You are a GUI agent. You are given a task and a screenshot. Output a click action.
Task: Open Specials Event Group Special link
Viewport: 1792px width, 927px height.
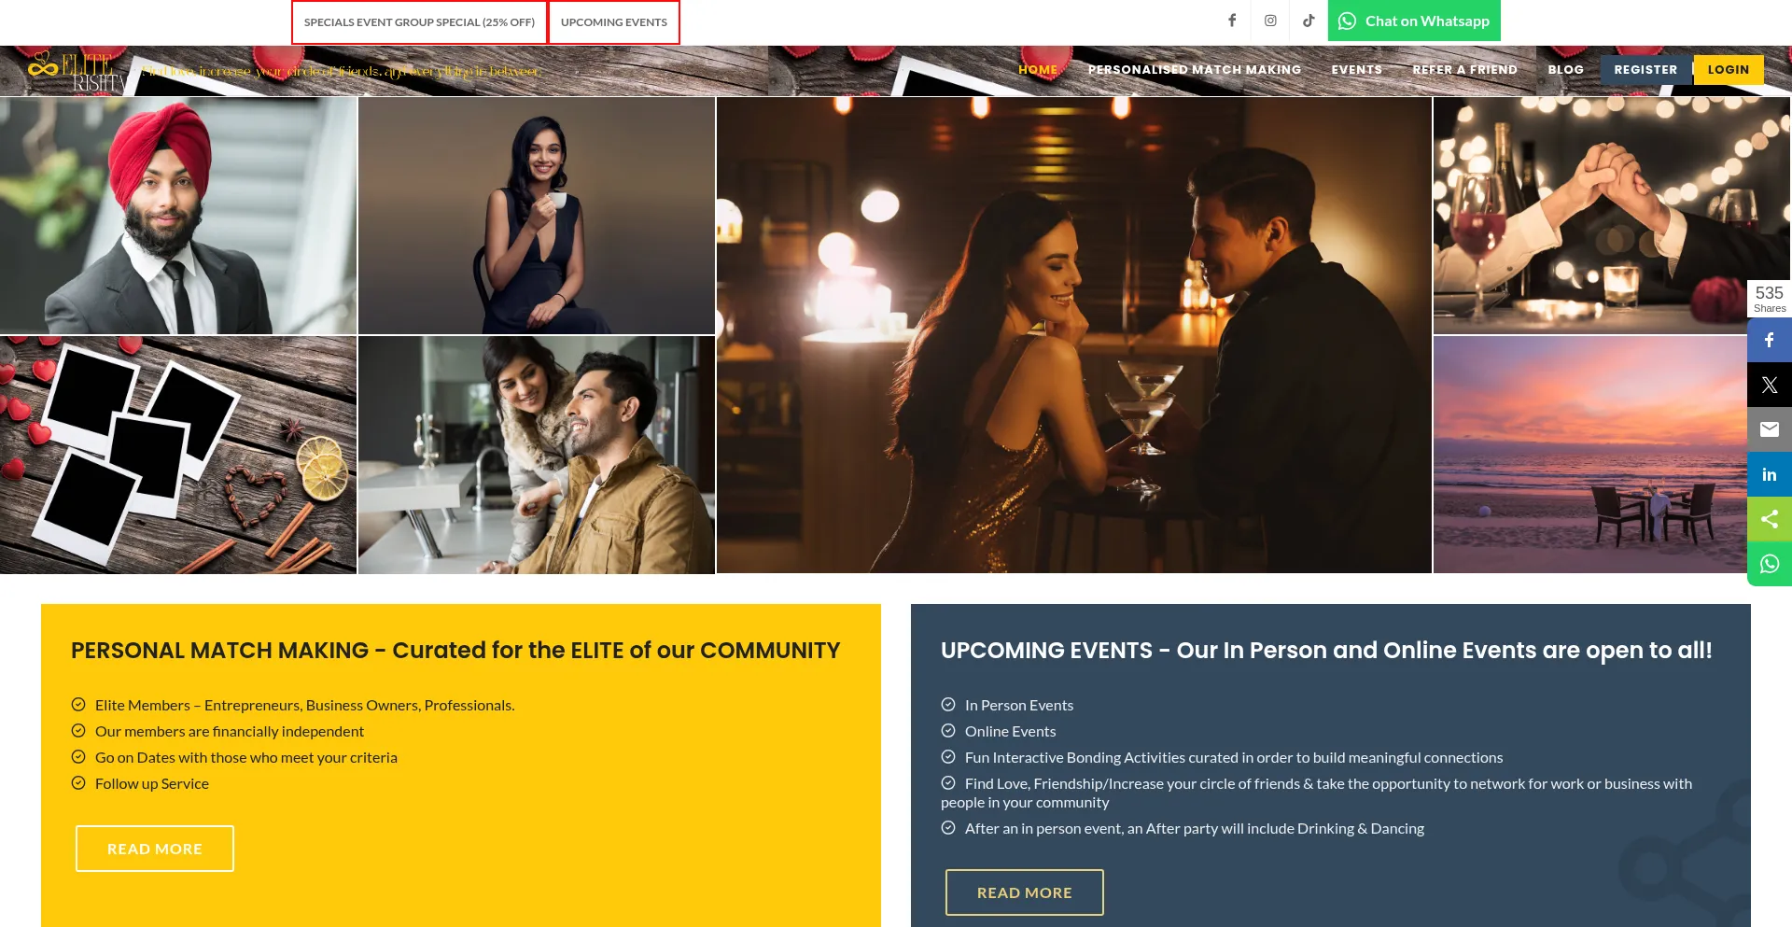coord(419,22)
